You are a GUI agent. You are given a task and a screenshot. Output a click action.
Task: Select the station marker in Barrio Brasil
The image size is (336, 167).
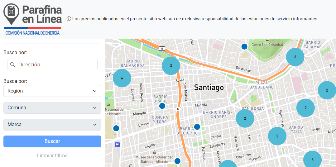(x=162, y=106)
